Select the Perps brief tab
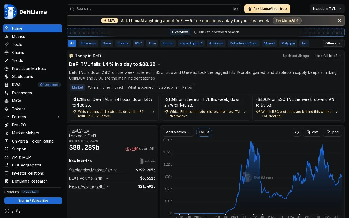The height and width of the screenshot is (218, 349). (x=187, y=87)
